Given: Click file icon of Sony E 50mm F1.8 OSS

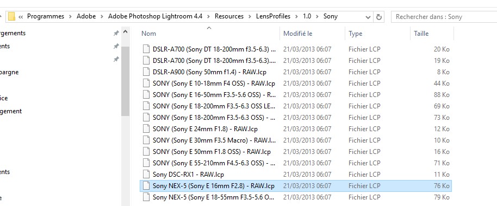Looking at the screenshot, I should click(x=146, y=151).
